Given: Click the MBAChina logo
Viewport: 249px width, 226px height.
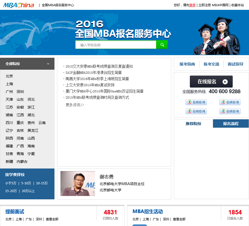Looking at the screenshot, I should [x=19, y=5].
